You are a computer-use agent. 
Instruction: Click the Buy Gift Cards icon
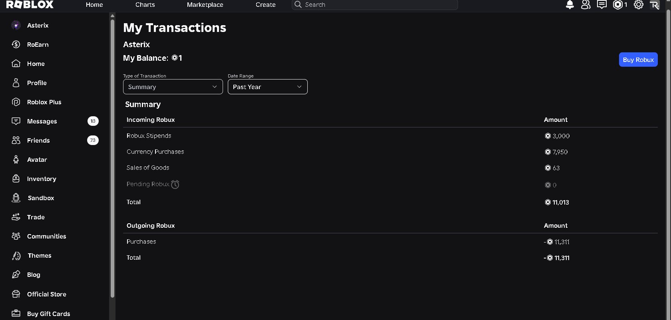pos(16,314)
